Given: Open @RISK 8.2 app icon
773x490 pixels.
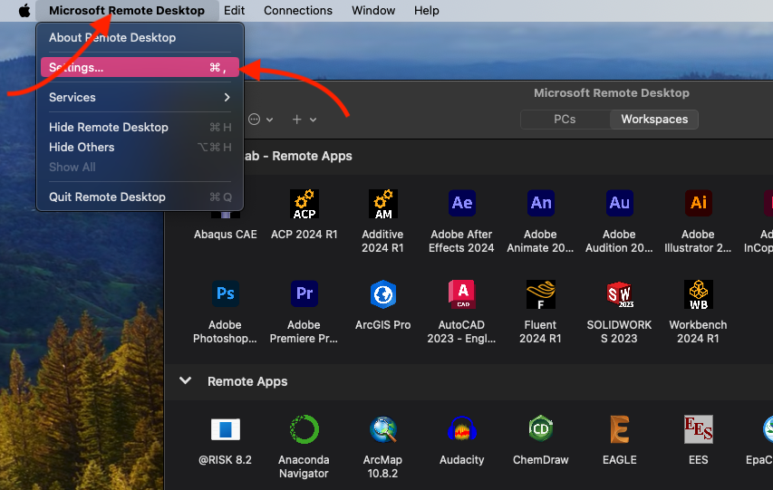Looking at the screenshot, I should 226,429.
